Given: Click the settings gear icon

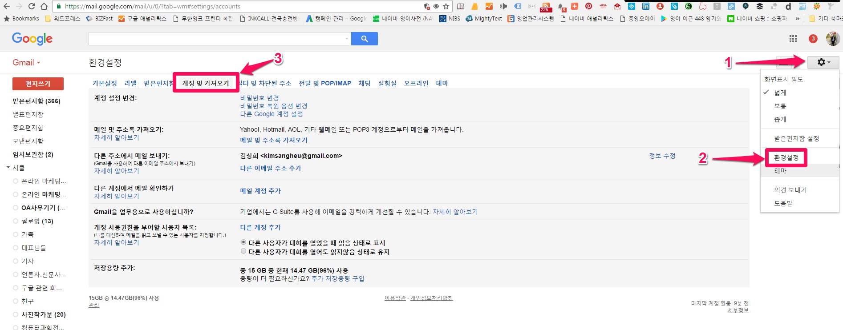Looking at the screenshot, I should click(x=823, y=63).
